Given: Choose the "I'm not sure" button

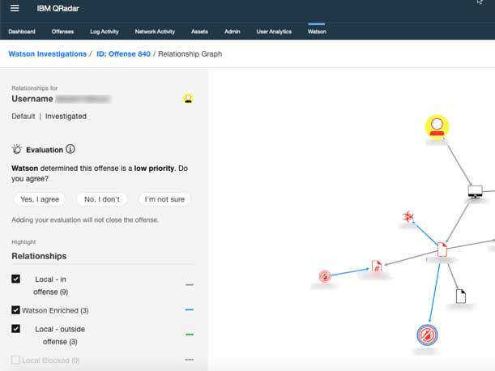Looking at the screenshot, I should pyautogui.click(x=164, y=199).
